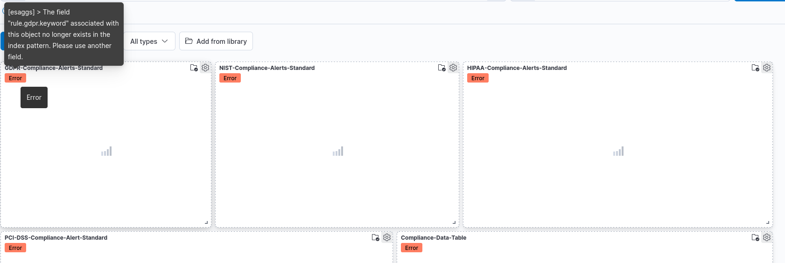Click Error badge on GDPR-Compliance-Alerts-Standard panel
The width and height of the screenshot is (785, 263).
15,78
